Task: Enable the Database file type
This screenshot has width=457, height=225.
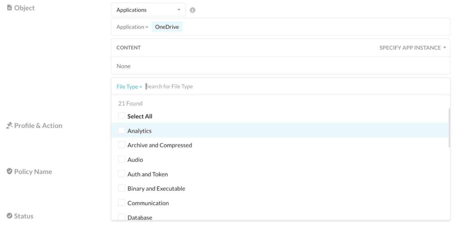Action: pos(122,217)
